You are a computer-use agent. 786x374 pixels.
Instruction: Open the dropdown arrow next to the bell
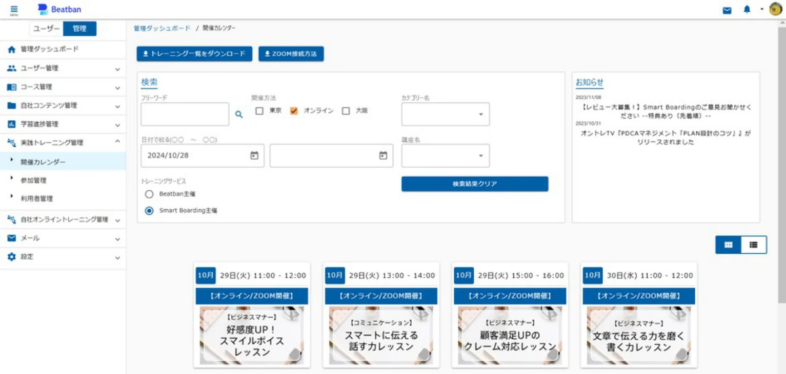[x=762, y=9]
